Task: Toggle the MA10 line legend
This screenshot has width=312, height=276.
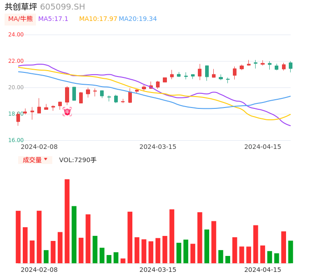Action: click(98, 19)
